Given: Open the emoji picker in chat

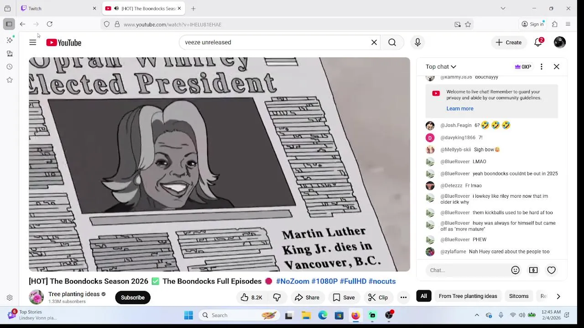Looking at the screenshot, I should coord(515,270).
